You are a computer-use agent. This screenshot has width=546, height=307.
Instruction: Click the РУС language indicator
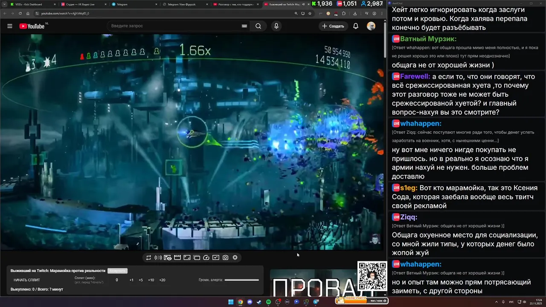(511, 302)
